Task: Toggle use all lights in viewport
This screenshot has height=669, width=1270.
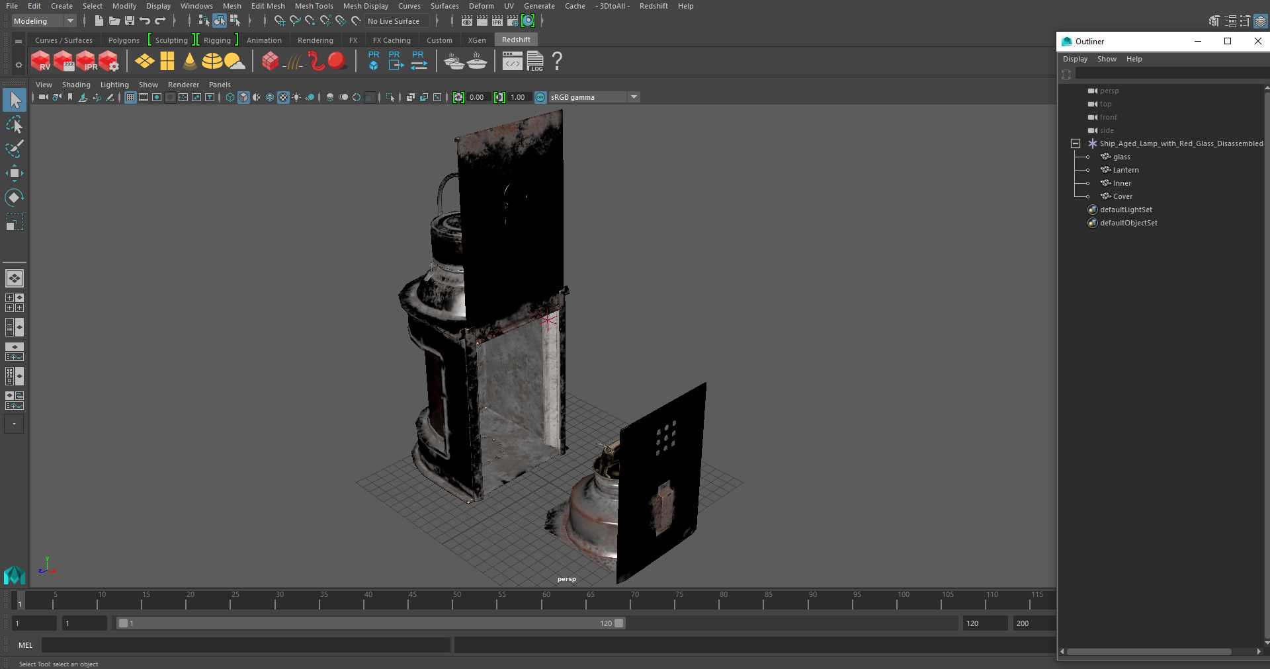Action: (296, 97)
